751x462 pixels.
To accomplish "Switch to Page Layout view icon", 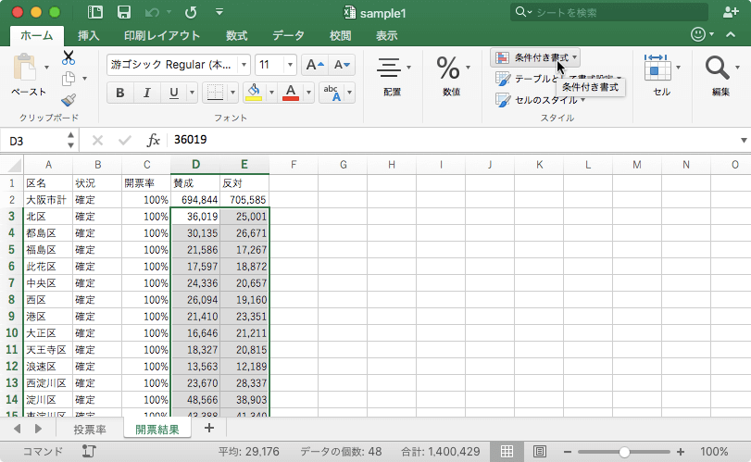I will 540,452.
